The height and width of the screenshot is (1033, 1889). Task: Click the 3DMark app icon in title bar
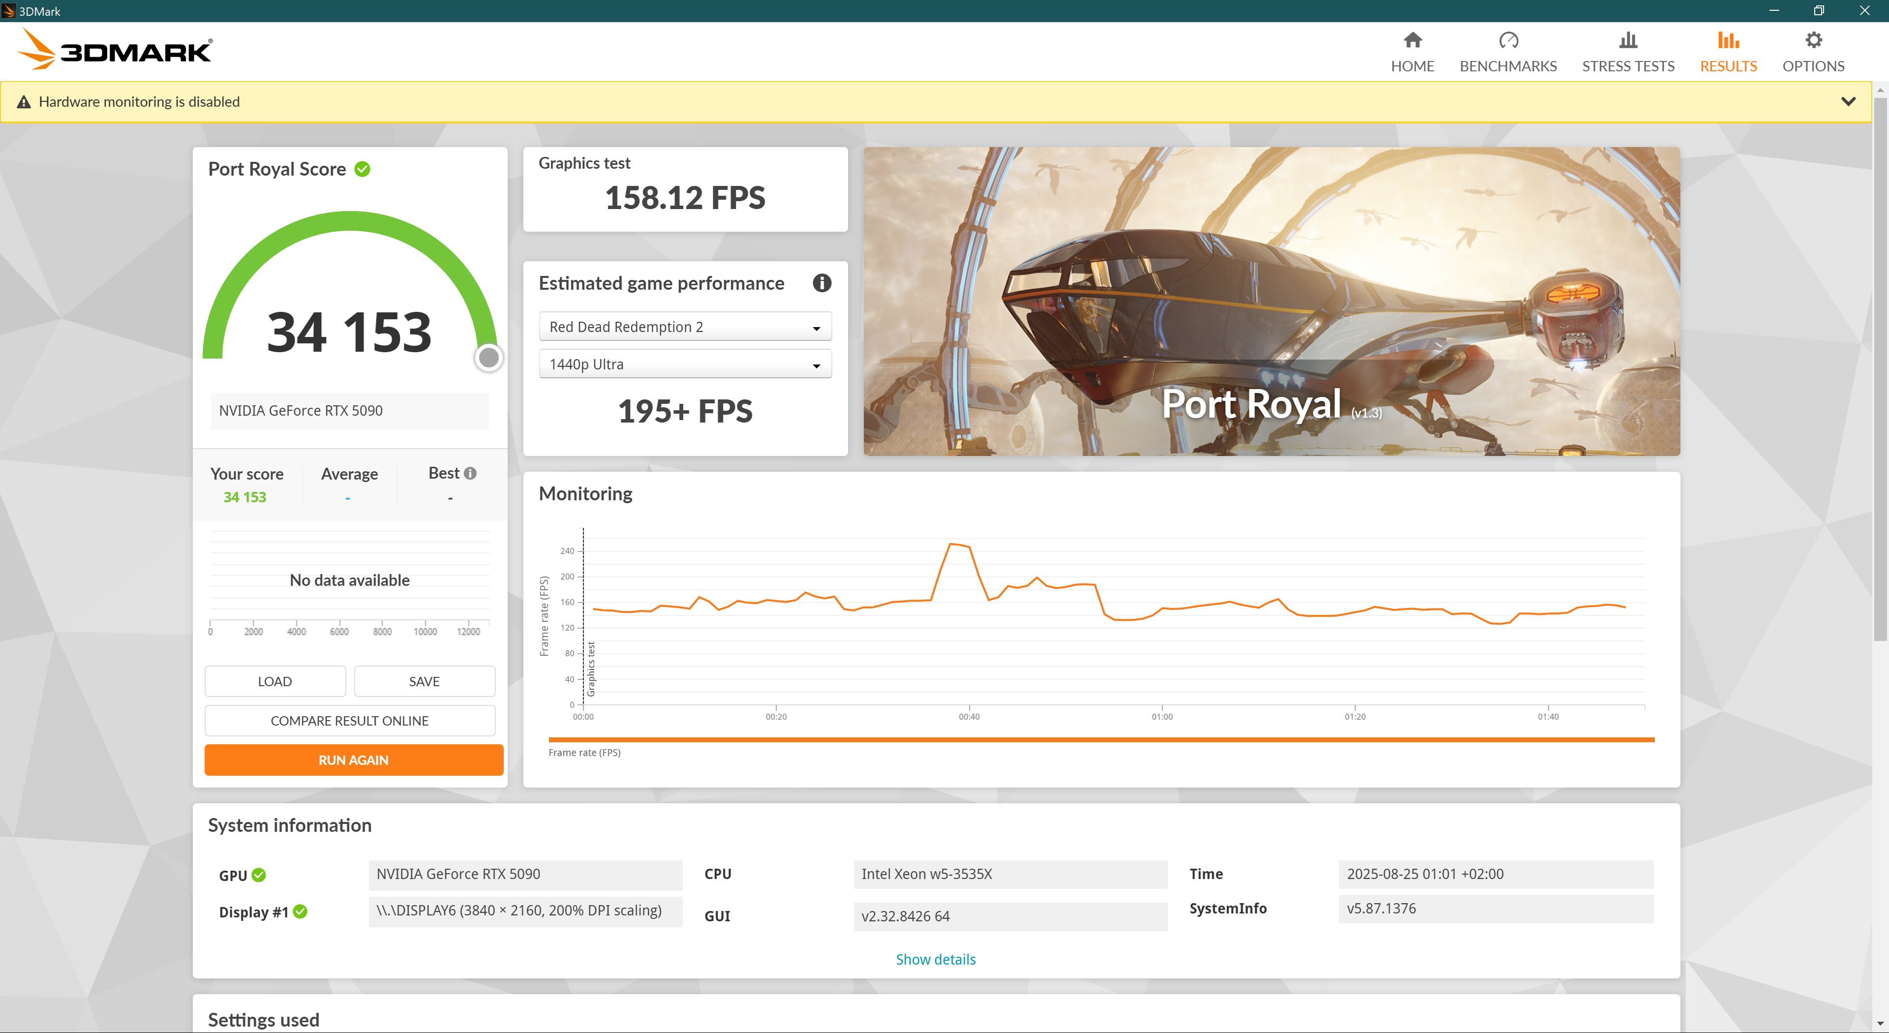tap(9, 11)
